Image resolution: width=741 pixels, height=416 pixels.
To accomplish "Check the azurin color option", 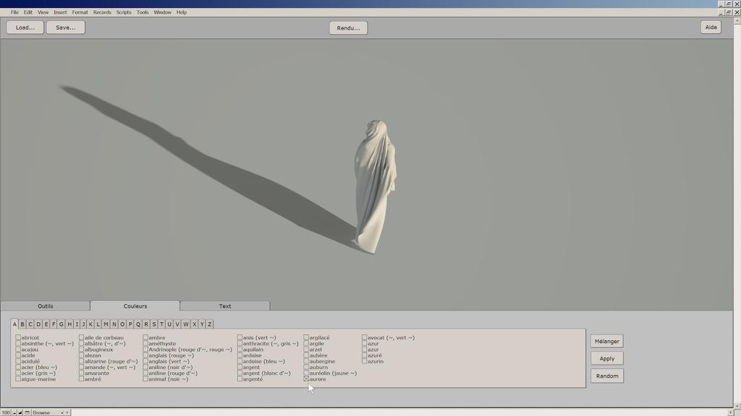I will (x=365, y=361).
